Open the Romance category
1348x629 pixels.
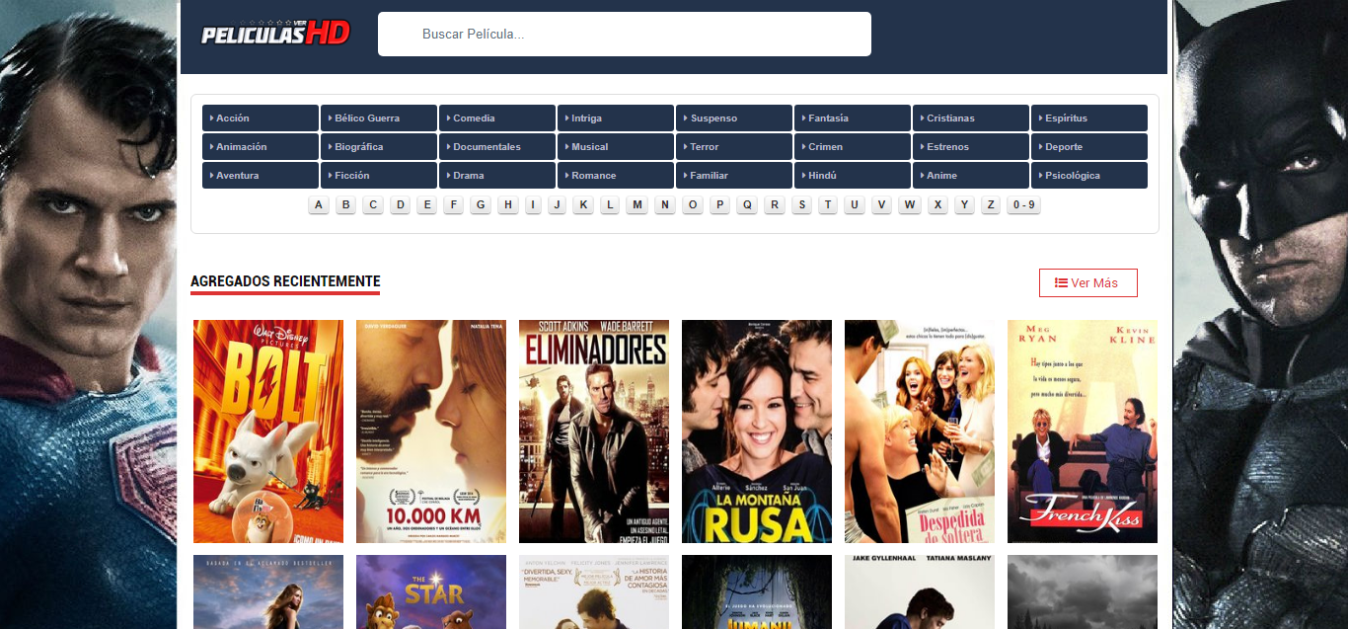(616, 176)
